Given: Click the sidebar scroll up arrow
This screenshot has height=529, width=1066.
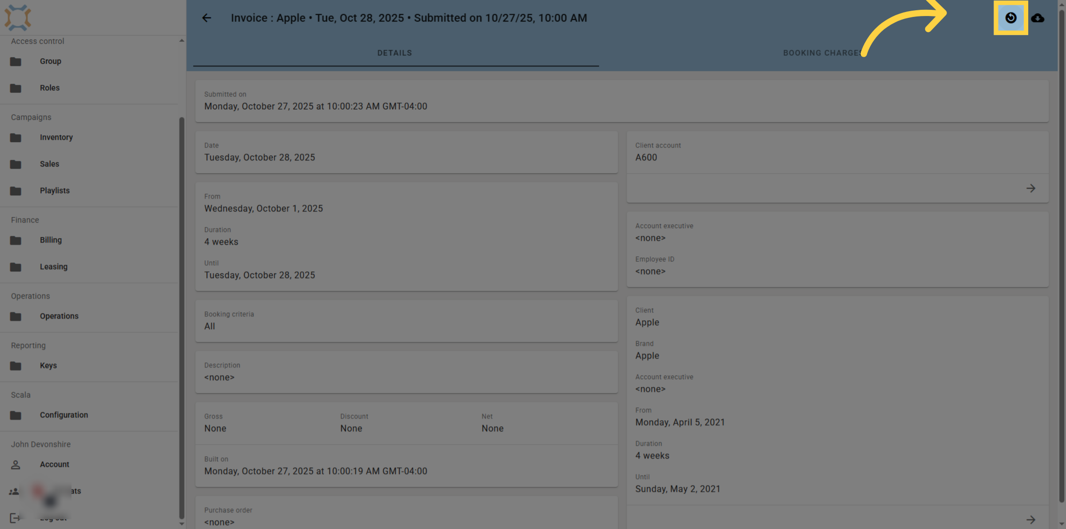Looking at the screenshot, I should click(x=182, y=40).
